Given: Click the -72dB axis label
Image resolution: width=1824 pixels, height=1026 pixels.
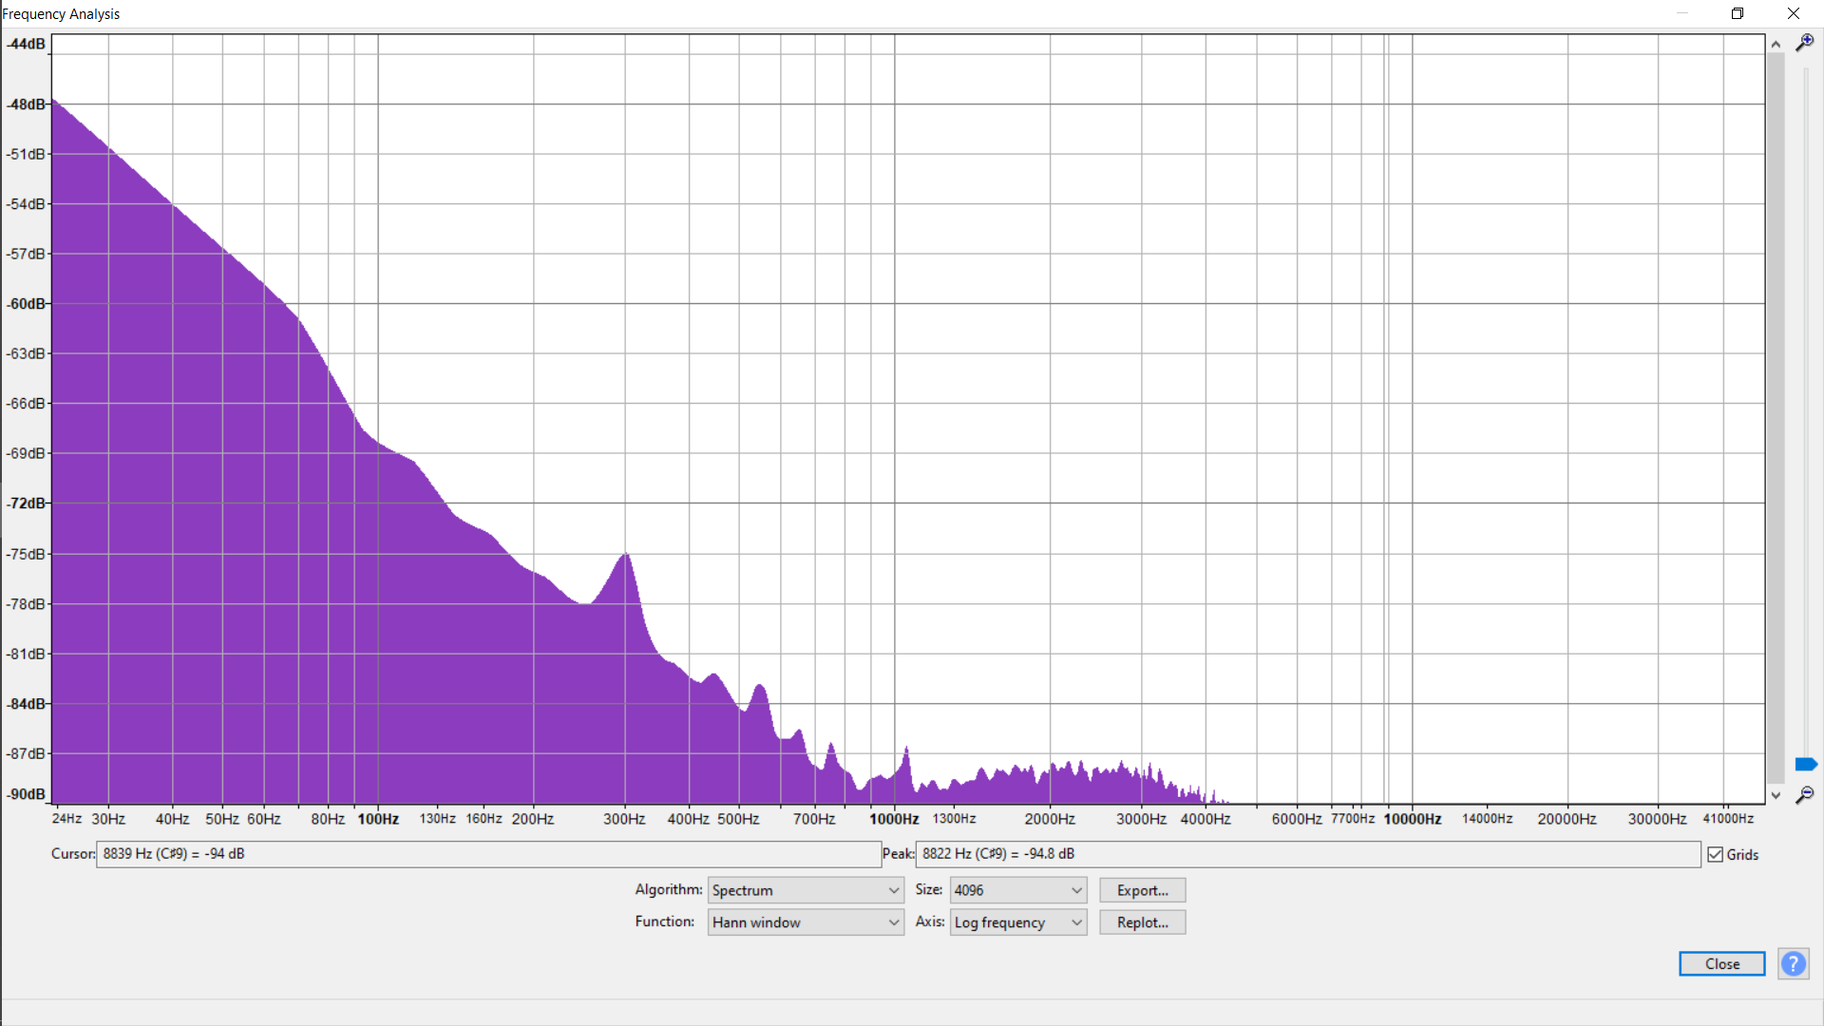Looking at the screenshot, I should (x=26, y=503).
